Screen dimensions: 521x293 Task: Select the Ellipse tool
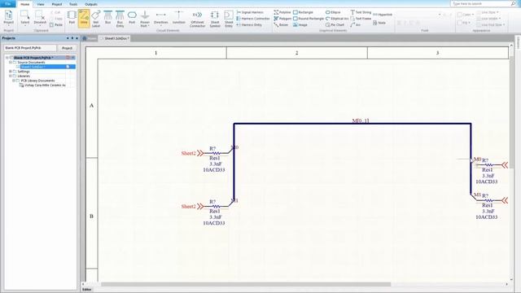pos(333,12)
